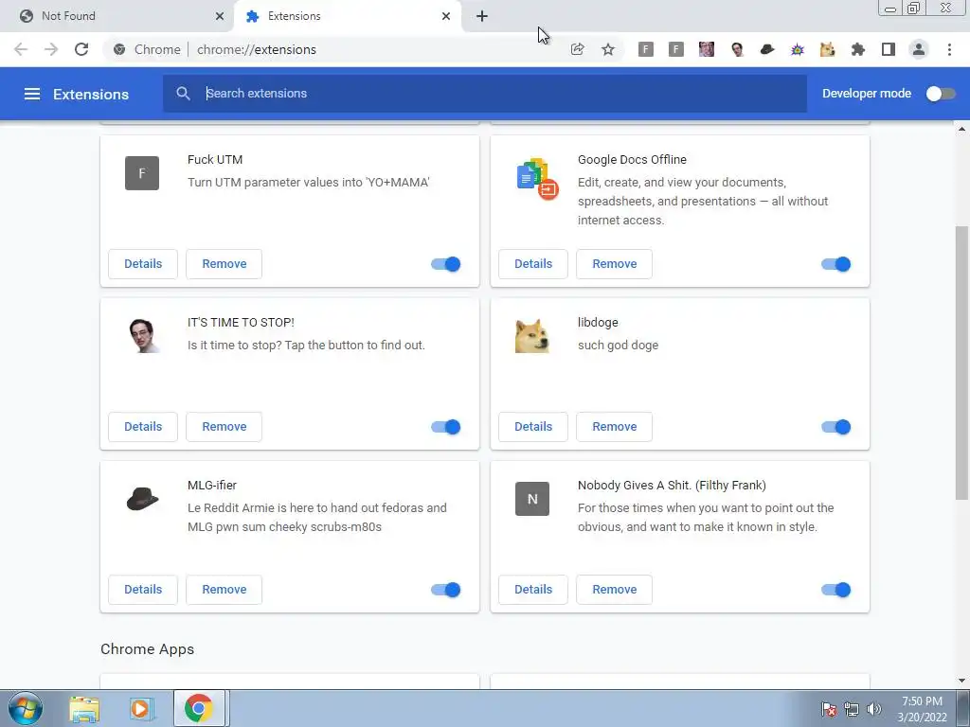Viewport: 970px width, 727px height.
Task: Remove IT'S TIME TO STOP extension
Action: pos(224,427)
